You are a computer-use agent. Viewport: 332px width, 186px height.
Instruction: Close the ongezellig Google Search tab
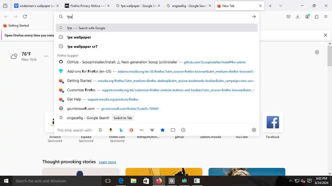[x=210, y=6]
